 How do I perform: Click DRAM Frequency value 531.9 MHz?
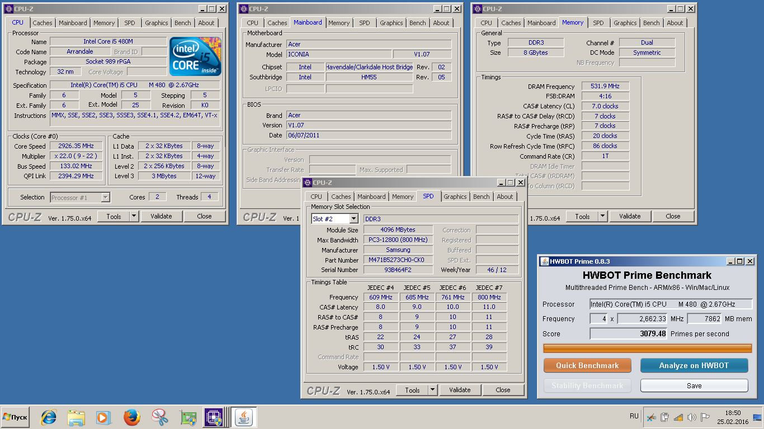pos(605,86)
